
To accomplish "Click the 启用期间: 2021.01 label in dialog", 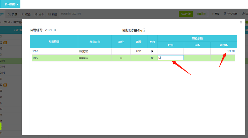I will (43, 30).
